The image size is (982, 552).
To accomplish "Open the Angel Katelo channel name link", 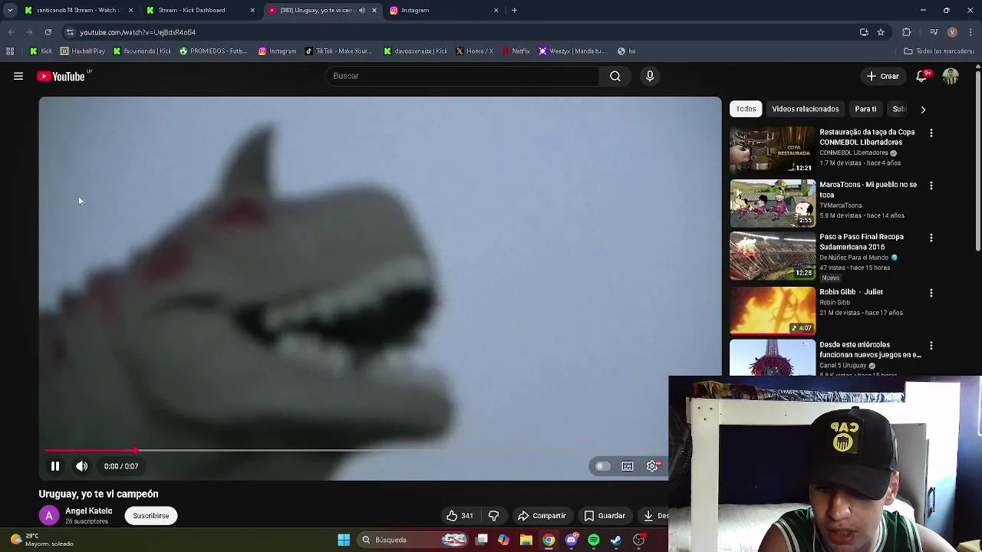I will click(x=89, y=511).
